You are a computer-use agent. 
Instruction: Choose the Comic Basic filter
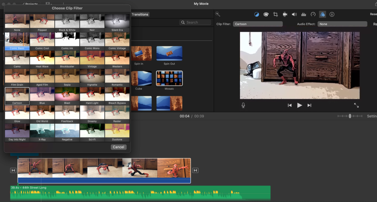pos(17,41)
